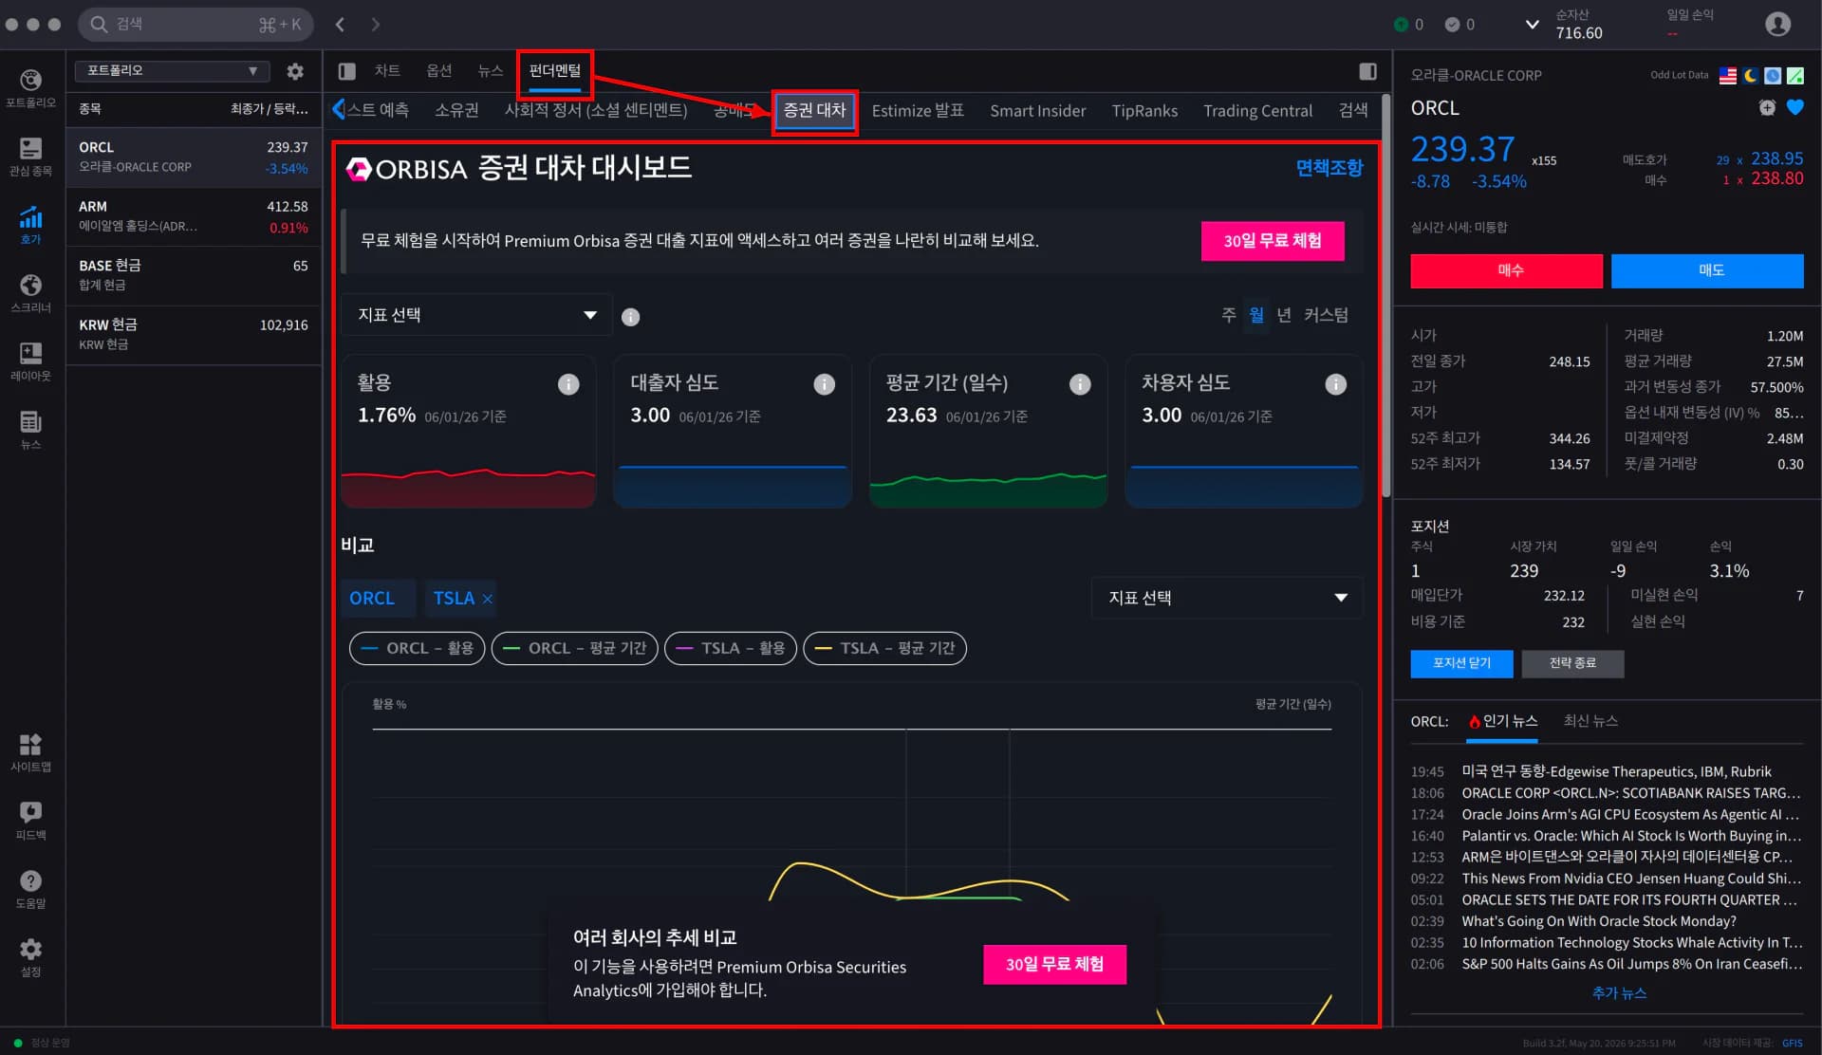This screenshot has width=1822, height=1055.
Task: Toggle the left panel layout icon beside 차트
Action: pos(347,71)
